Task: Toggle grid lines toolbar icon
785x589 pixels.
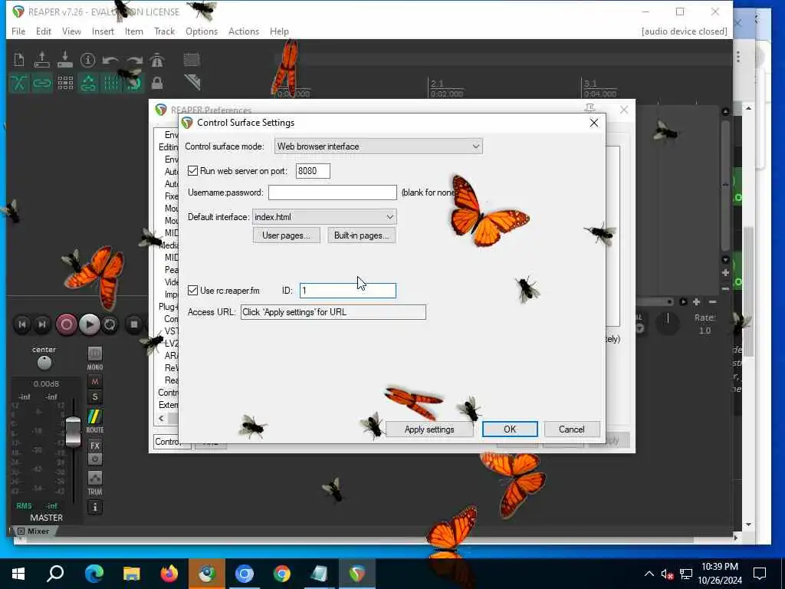Action: [x=111, y=83]
